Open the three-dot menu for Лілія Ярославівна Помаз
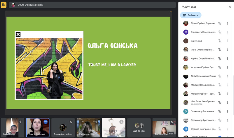Image resolution: width=234 pixels, height=138 pixels. pyautogui.click(x=227, y=76)
